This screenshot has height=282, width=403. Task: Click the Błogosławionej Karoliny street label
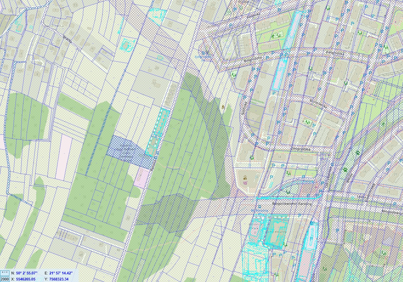pos(292,204)
